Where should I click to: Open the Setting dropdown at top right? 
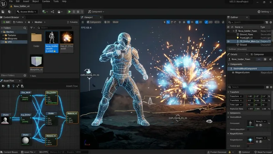tap(264, 12)
